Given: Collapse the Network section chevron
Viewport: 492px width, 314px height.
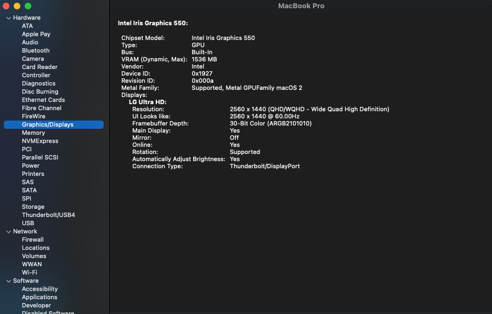Looking at the screenshot, I should 8,232.
